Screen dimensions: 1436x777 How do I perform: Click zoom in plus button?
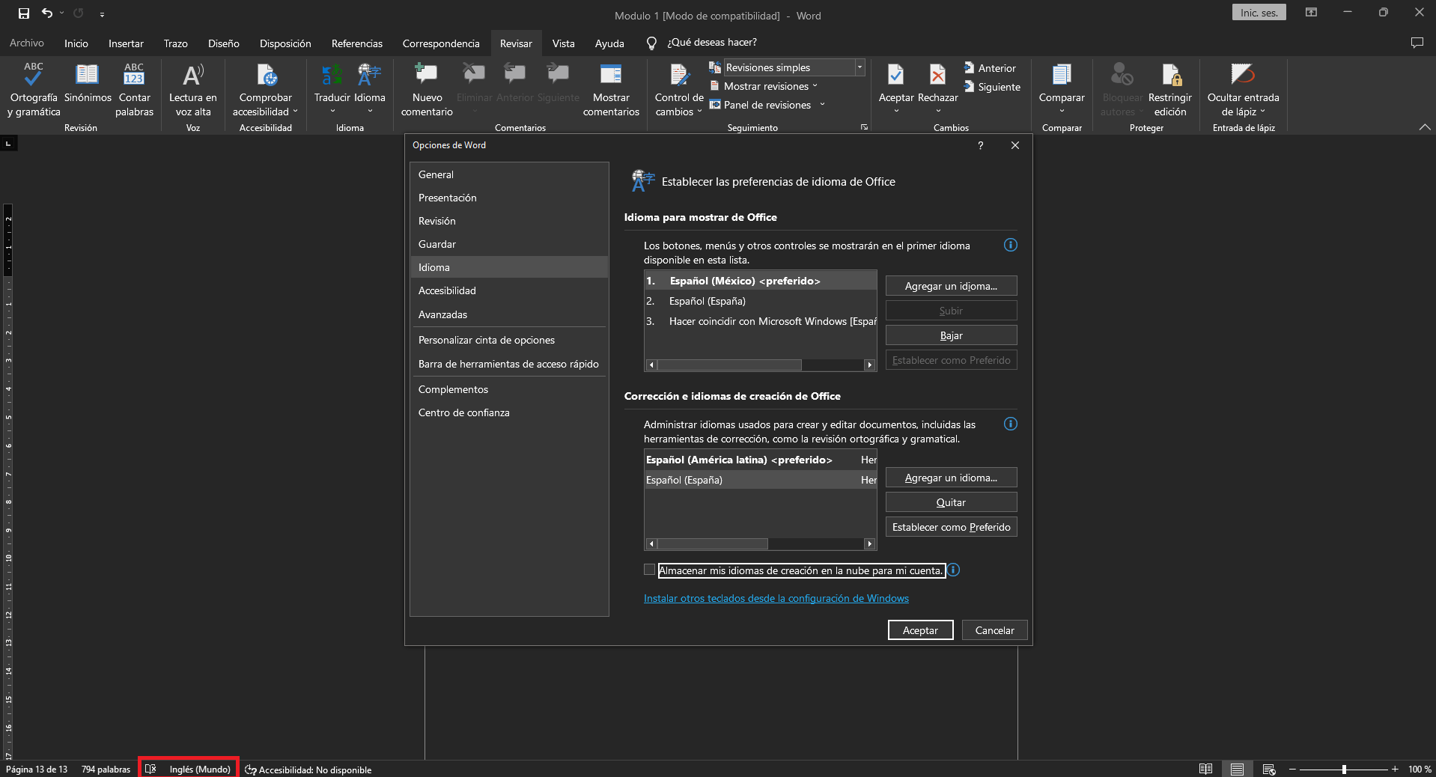(x=1395, y=770)
